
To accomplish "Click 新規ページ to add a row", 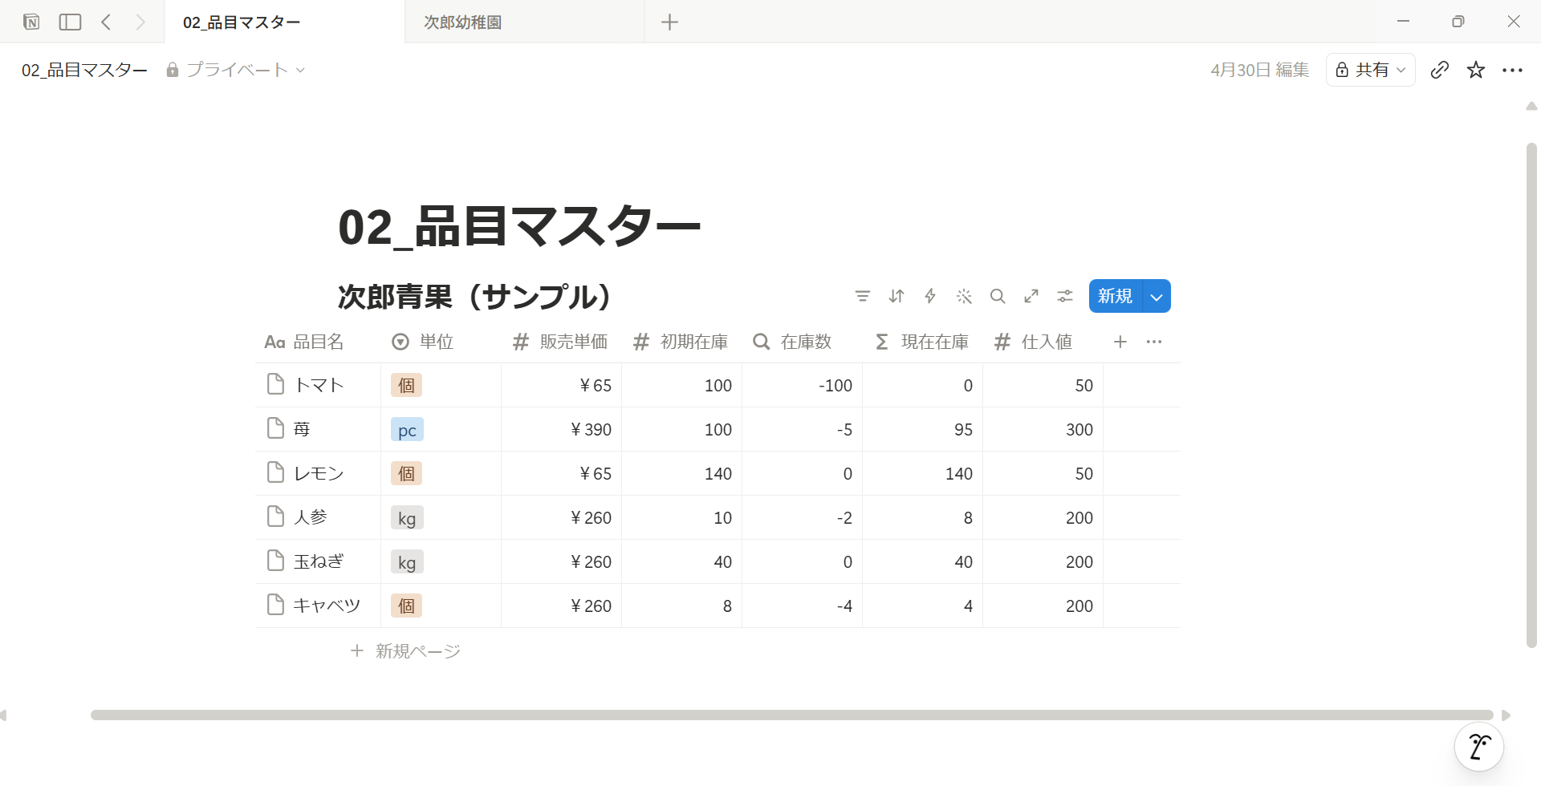I will tap(406, 650).
